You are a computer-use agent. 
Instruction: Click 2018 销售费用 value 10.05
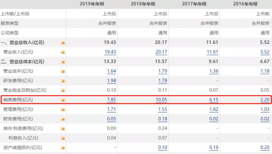pyautogui.click(x=161, y=100)
